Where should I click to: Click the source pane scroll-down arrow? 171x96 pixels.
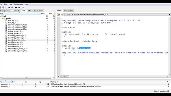[170, 74]
